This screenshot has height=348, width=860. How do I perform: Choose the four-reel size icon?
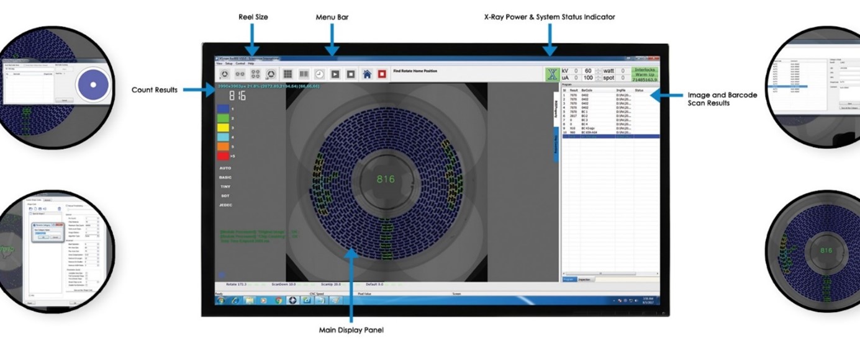coord(255,74)
